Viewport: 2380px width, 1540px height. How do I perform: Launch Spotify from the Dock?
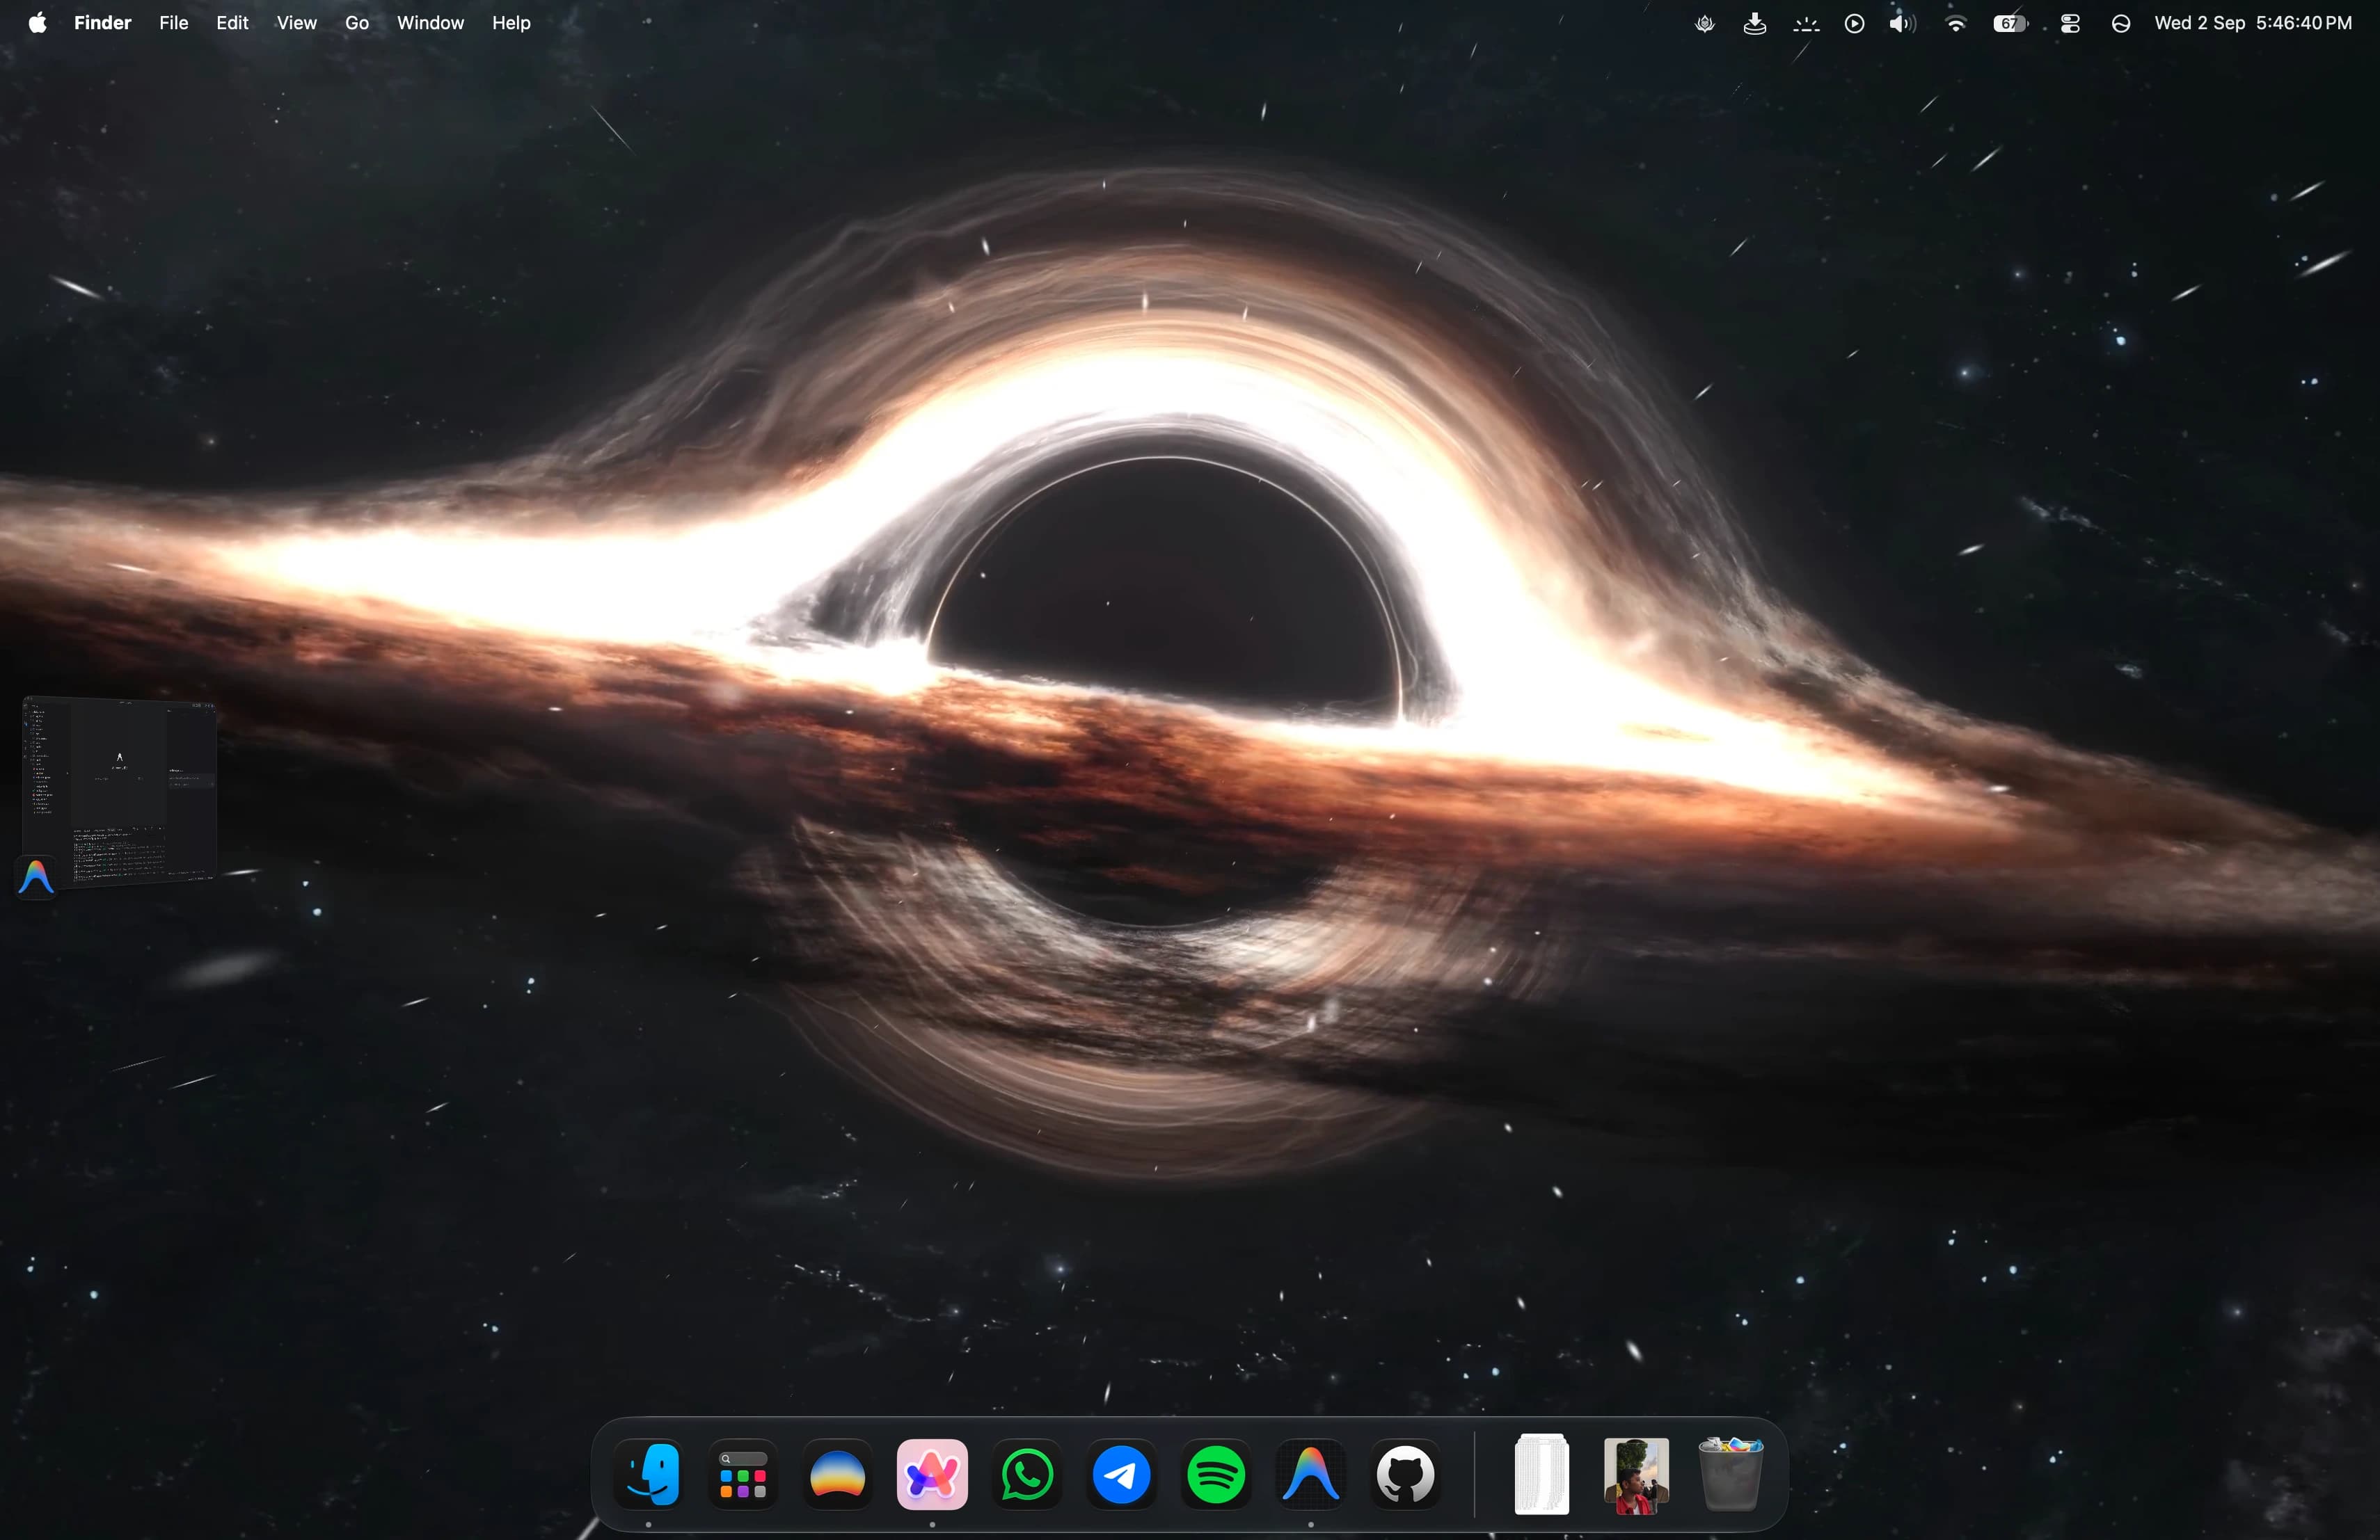click(1215, 1474)
